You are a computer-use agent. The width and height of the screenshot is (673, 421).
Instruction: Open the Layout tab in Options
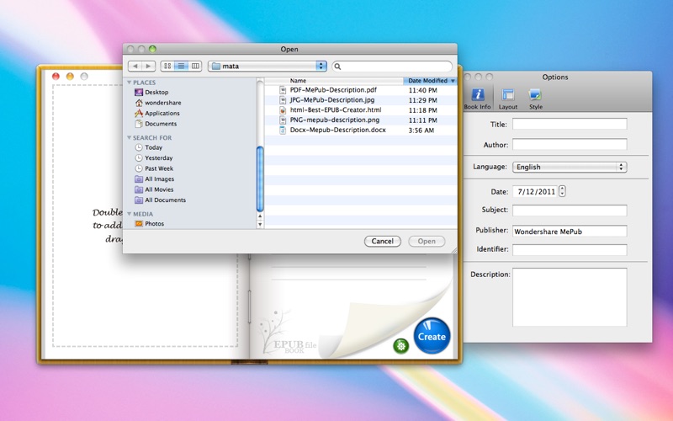(x=508, y=99)
